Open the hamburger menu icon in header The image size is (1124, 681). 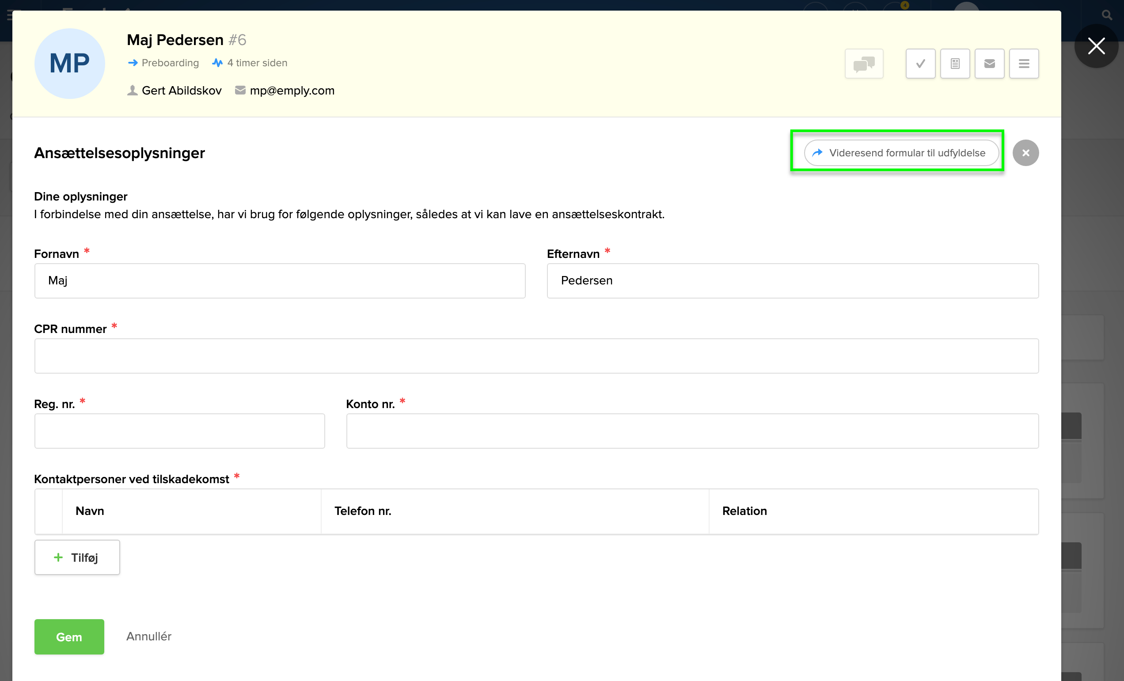click(x=1024, y=64)
